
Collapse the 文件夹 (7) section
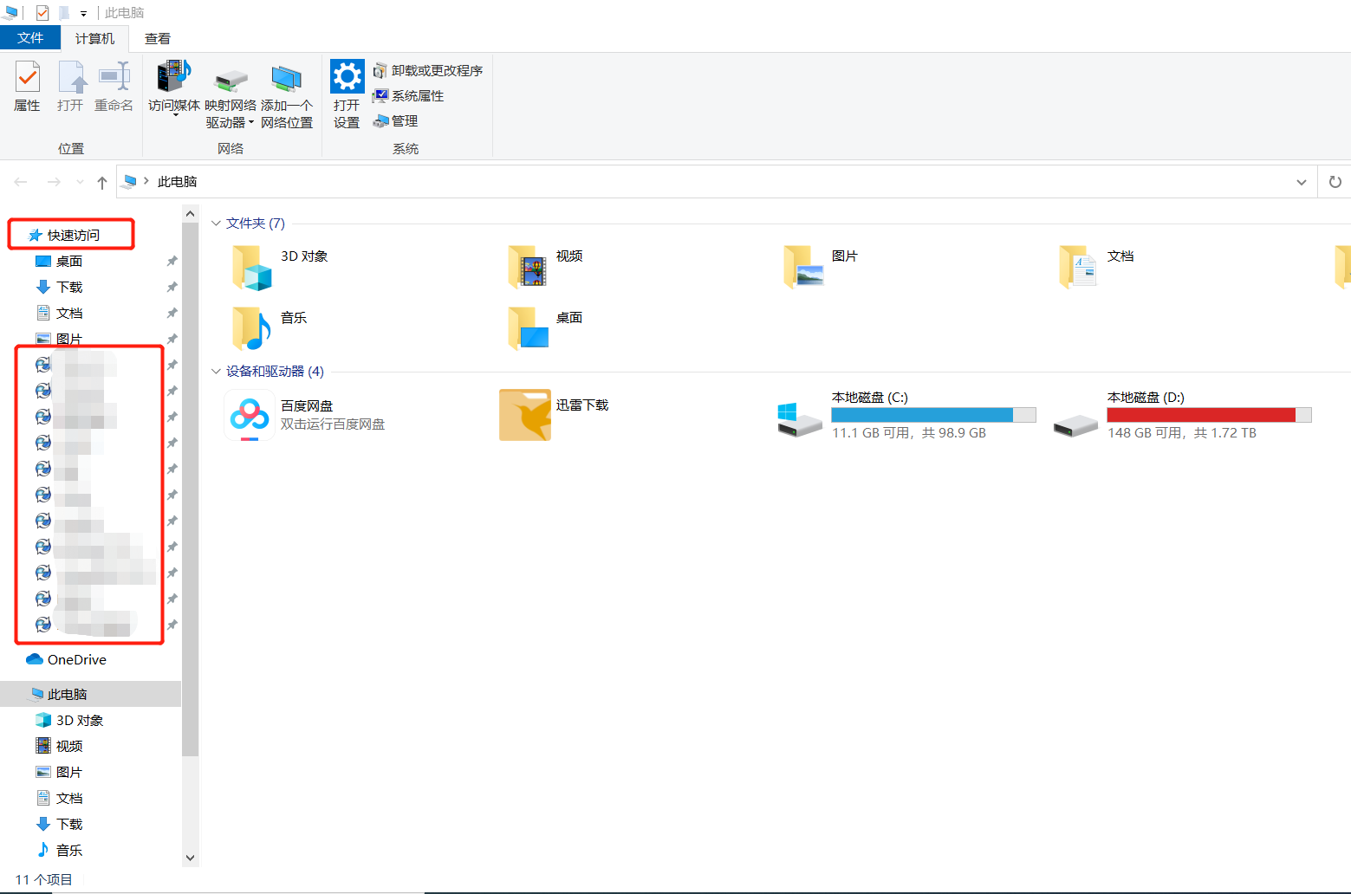pyautogui.click(x=215, y=223)
